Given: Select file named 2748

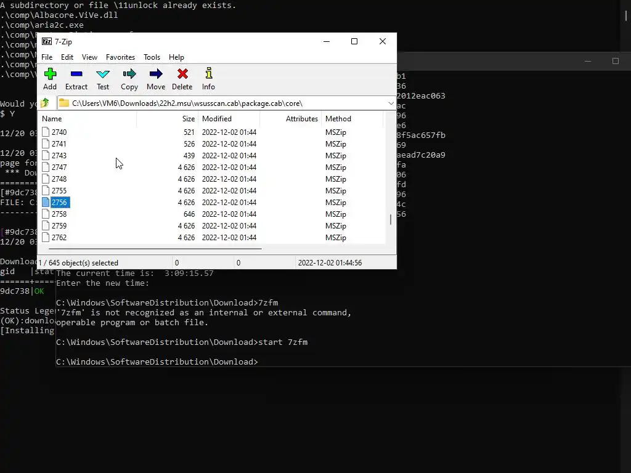Looking at the screenshot, I should [59, 179].
